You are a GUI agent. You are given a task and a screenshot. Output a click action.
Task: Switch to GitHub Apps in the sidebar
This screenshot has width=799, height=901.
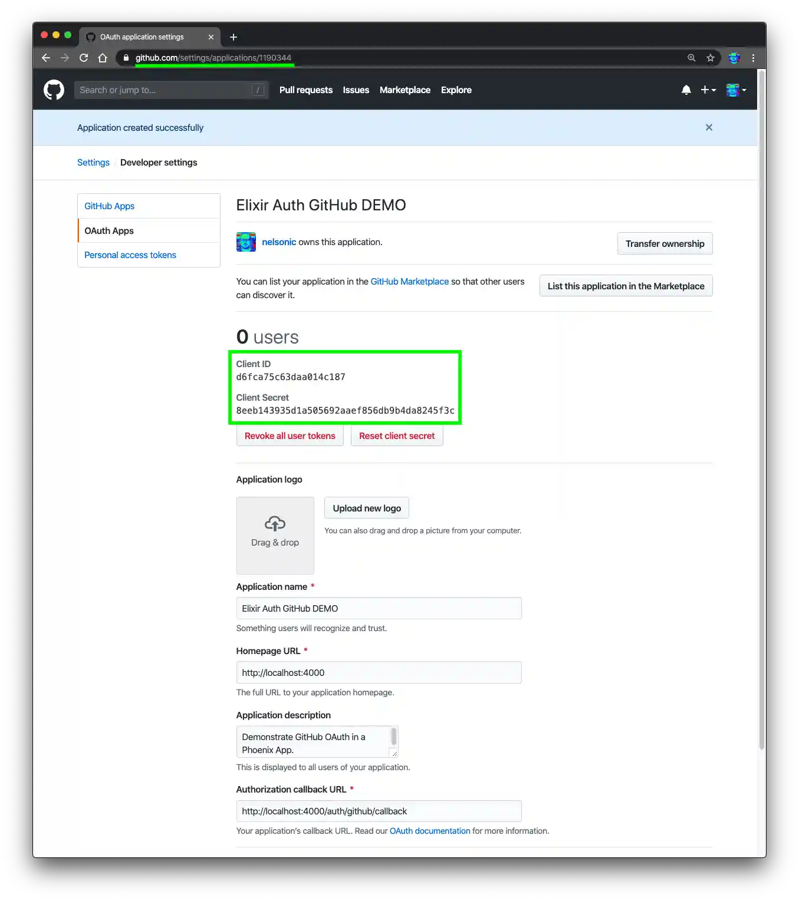(x=109, y=206)
